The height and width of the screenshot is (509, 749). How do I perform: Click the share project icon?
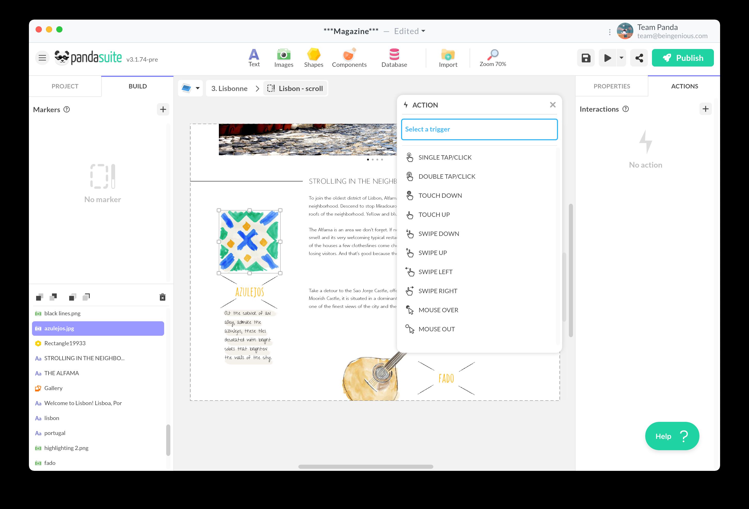pyautogui.click(x=639, y=58)
